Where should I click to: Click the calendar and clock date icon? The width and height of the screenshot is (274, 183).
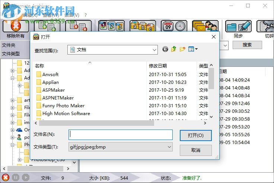click(174, 26)
